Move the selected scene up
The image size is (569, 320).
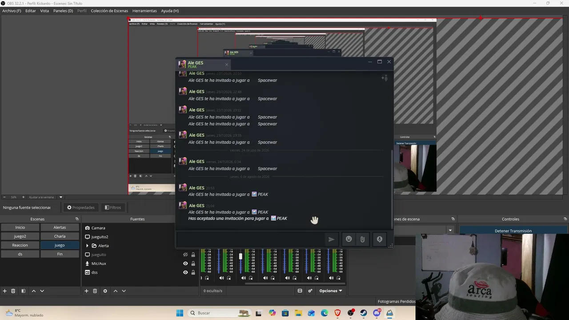click(x=33, y=291)
